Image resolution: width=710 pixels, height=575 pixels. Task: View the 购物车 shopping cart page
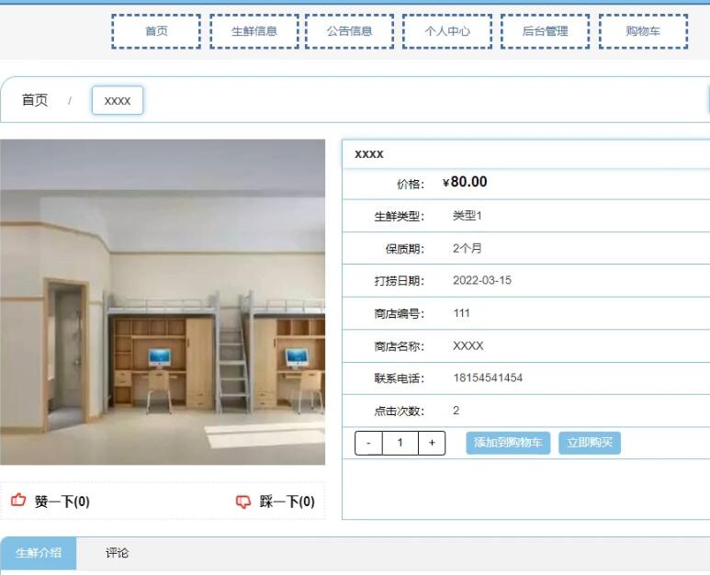point(644,31)
